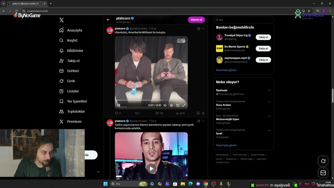334x188 pixels.
Task: Open Premium page
Action: click(70, 121)
